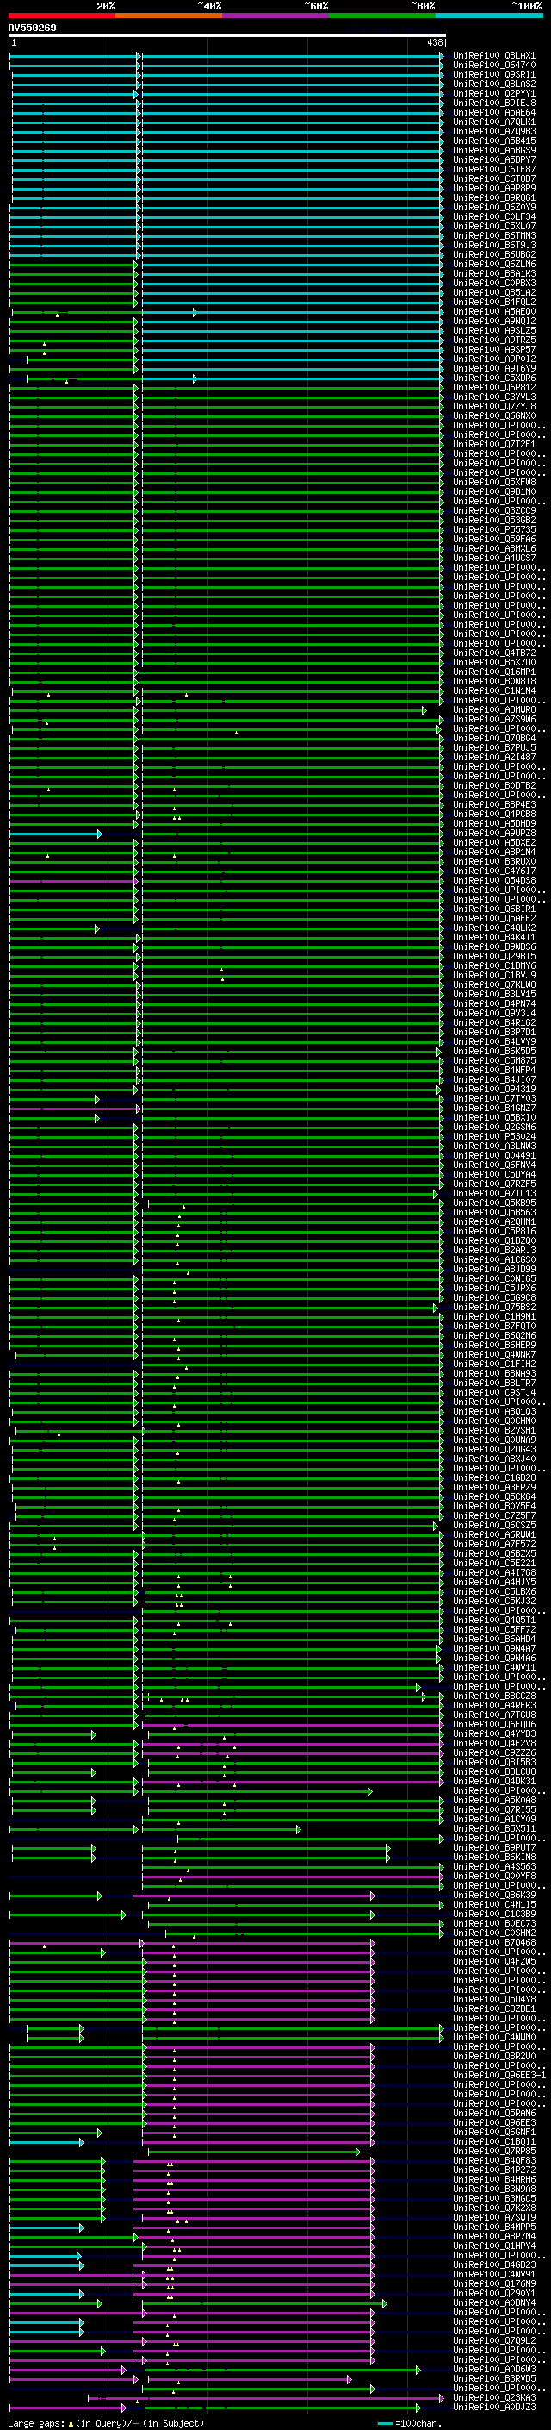This screenshot has width=551, height=2430.
Task: Click the UniRef100_Q6BIR1 label
Action: (493, 909)
